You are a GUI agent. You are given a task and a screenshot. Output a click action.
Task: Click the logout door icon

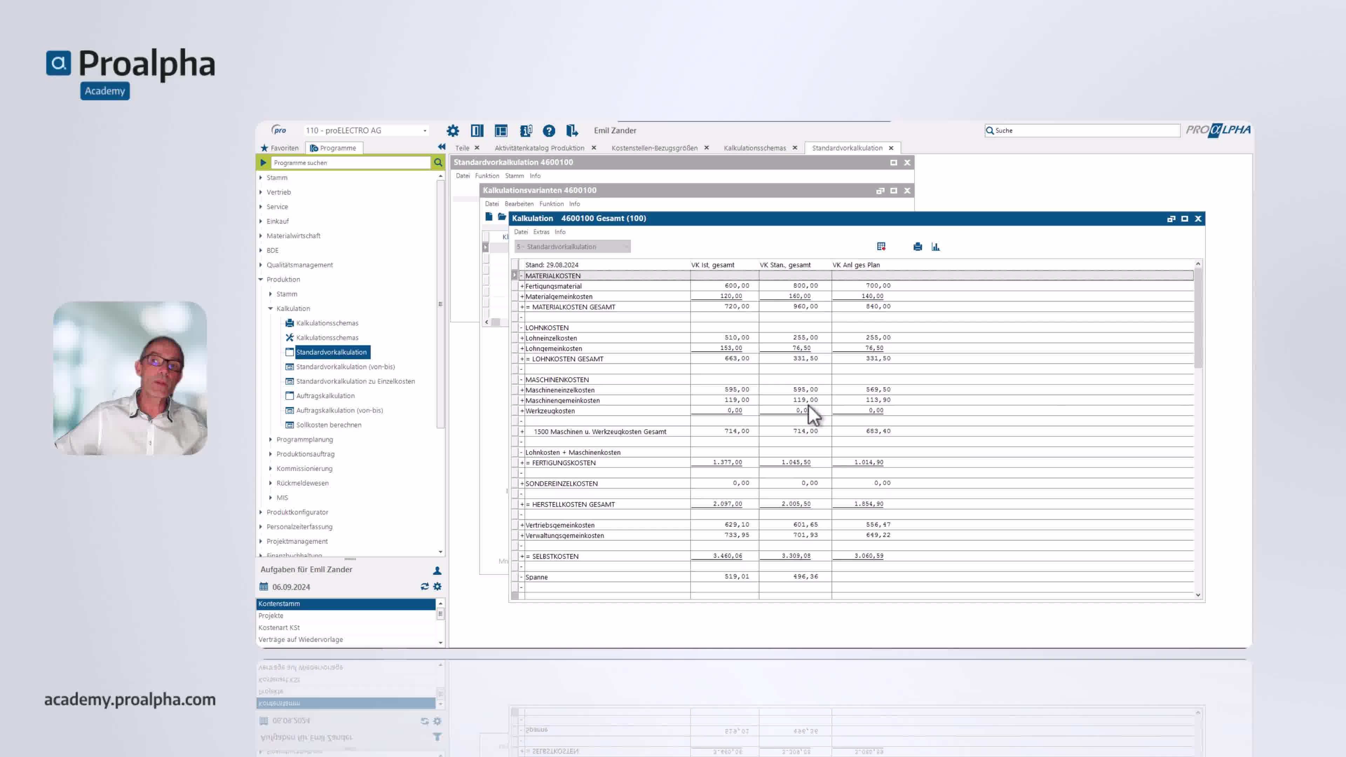(572, 131)
